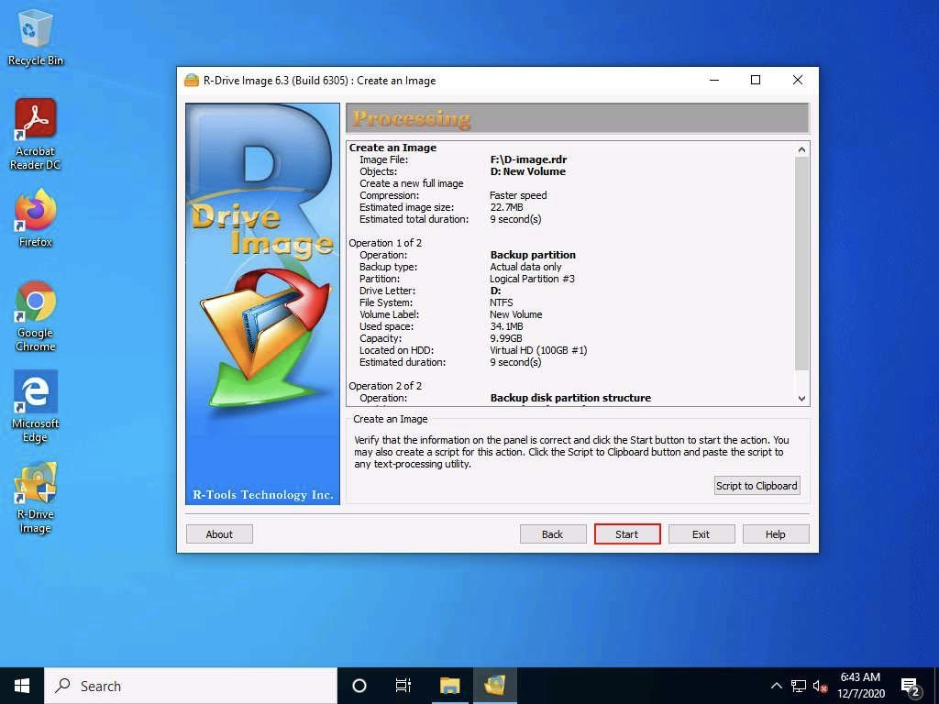Click the Start button to begin imaging

tap(627, 534)
